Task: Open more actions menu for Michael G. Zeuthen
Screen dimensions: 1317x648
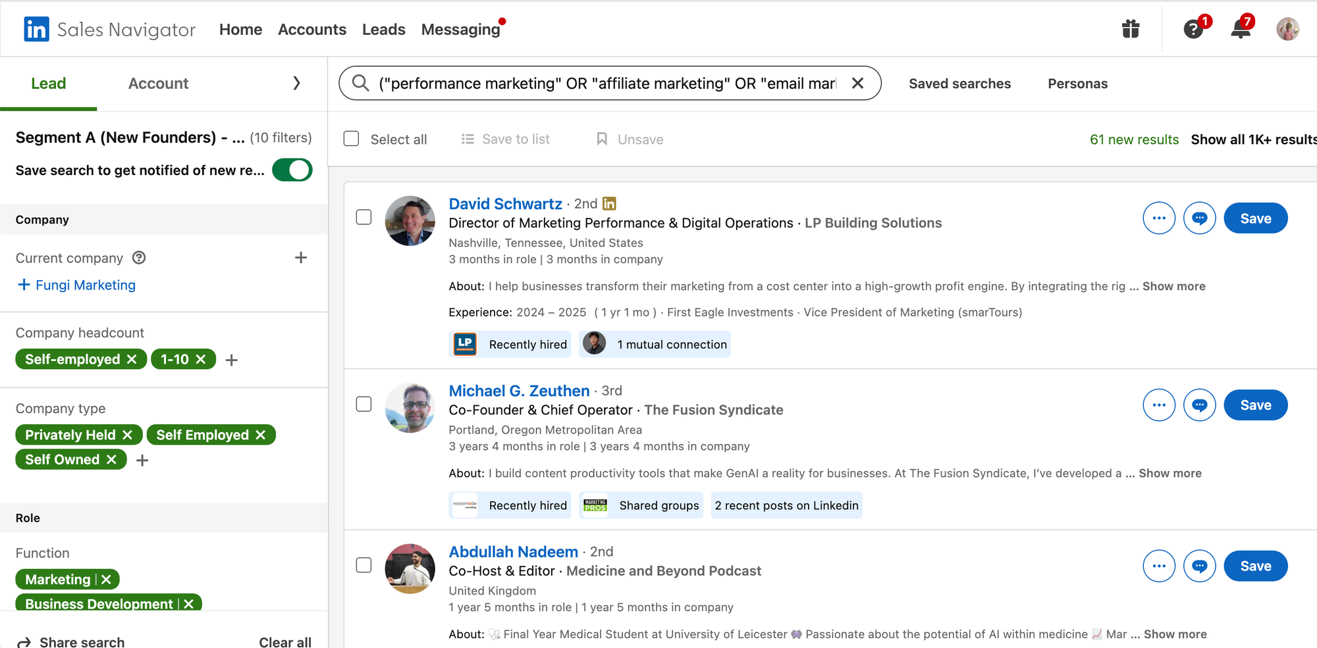Action: (x=1159, y=405)
